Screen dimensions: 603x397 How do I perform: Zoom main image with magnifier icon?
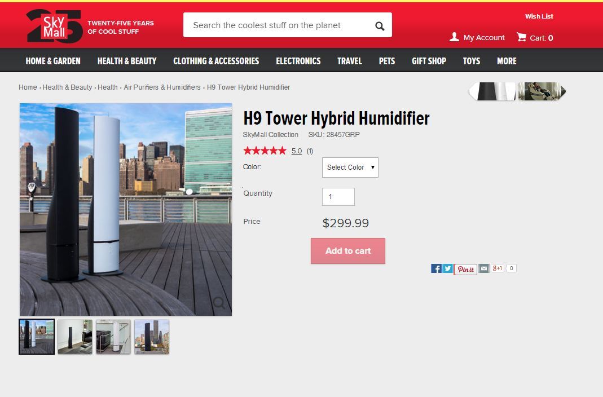pos(219,303)
